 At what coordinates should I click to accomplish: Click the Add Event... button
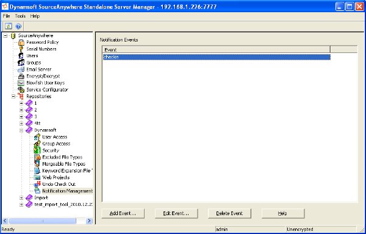[123, 213]
